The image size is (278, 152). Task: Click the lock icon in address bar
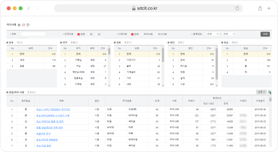tap(134, 8)
